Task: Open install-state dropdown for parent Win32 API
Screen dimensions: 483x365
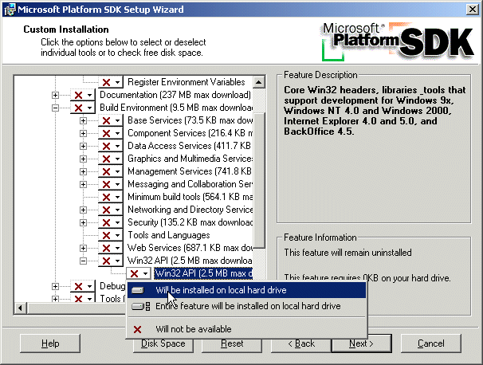Action: tap(111, 261)
